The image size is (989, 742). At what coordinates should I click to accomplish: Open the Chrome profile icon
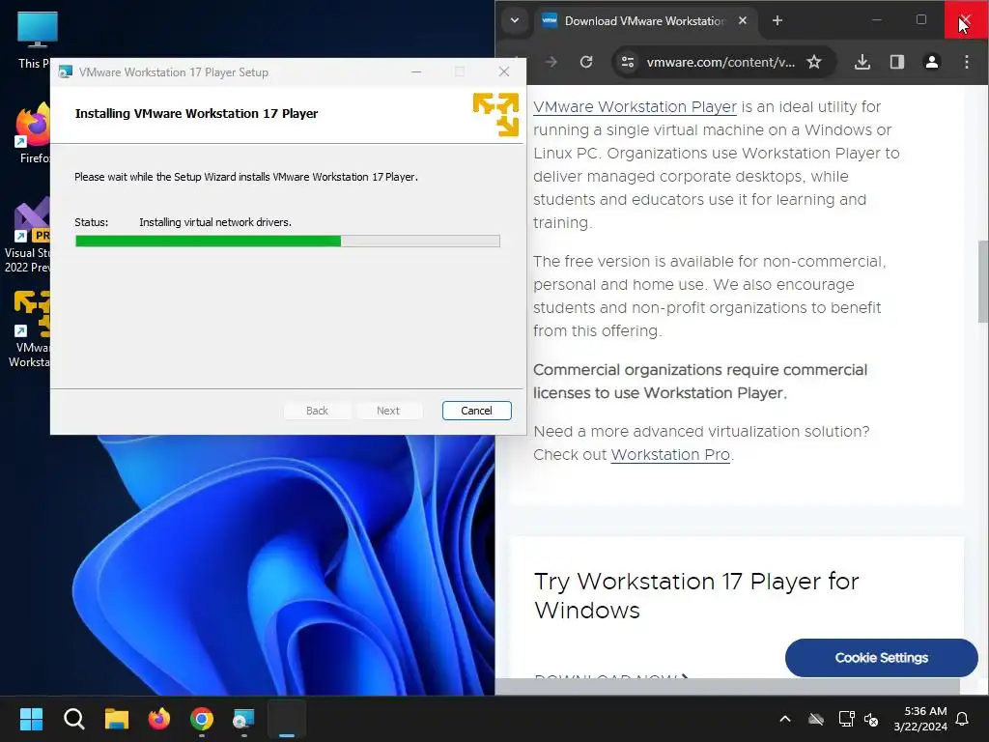pyautogui.click(x=932, y=62)
